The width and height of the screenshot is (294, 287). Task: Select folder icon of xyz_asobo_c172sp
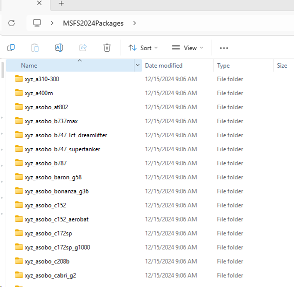(x=19, y=233)
